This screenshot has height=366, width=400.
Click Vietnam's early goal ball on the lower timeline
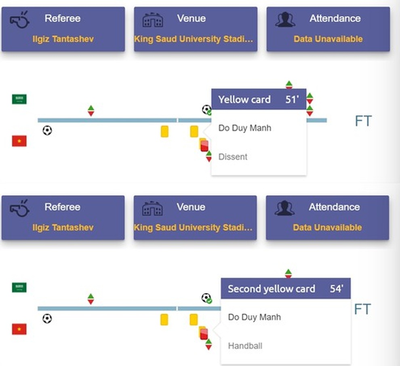(47, 319)
